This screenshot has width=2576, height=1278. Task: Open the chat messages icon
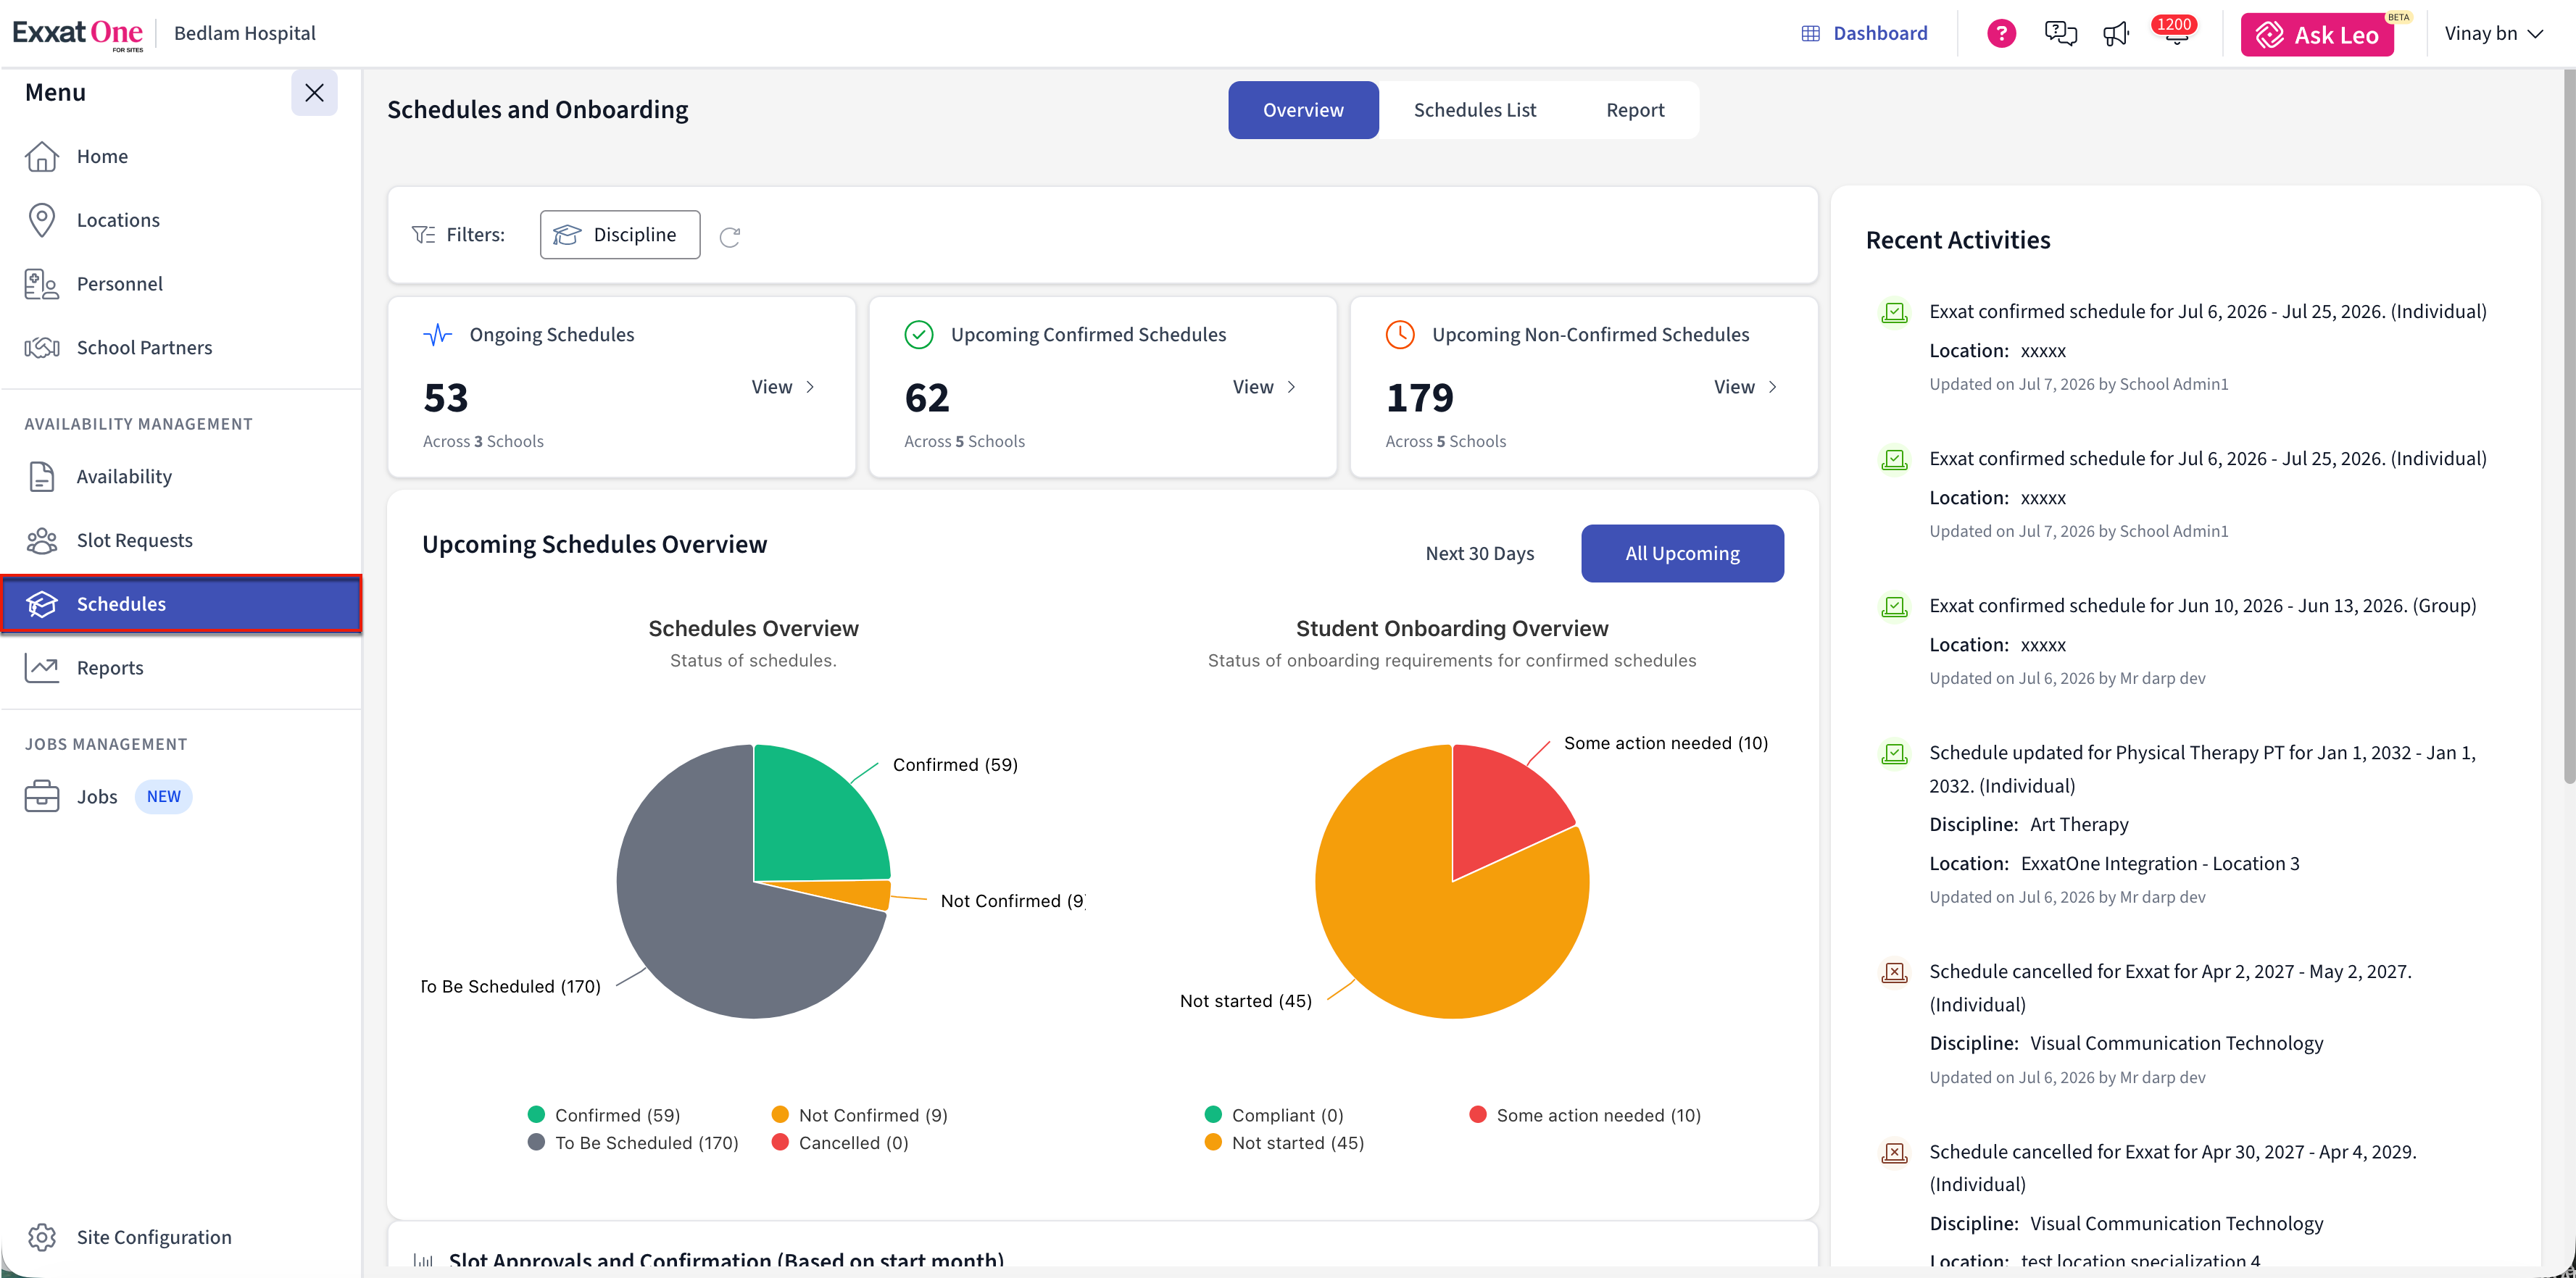tap(2060, 33)
